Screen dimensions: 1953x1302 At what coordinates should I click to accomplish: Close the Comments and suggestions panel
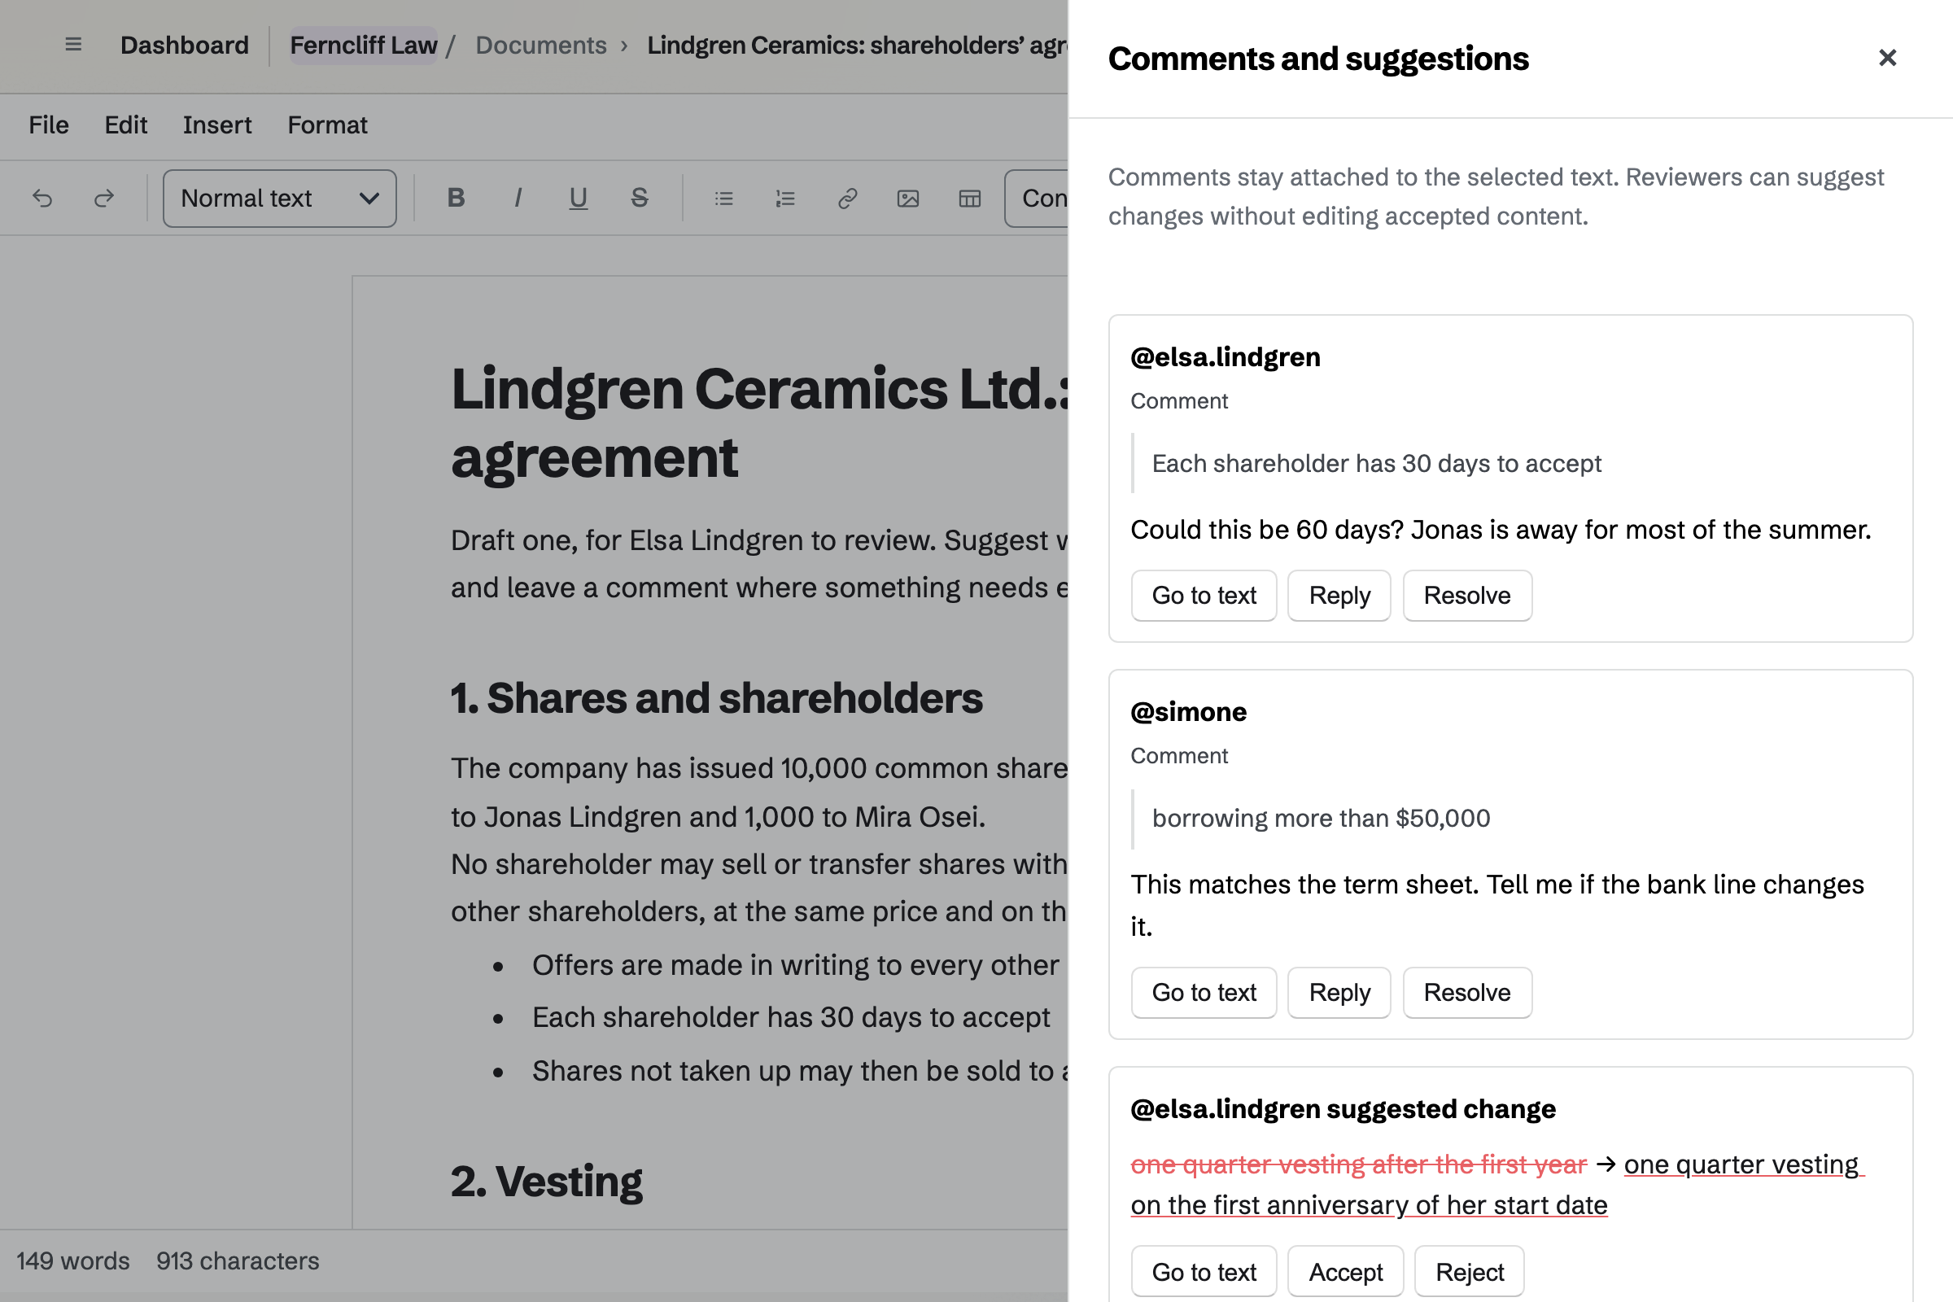[1887, 57]
